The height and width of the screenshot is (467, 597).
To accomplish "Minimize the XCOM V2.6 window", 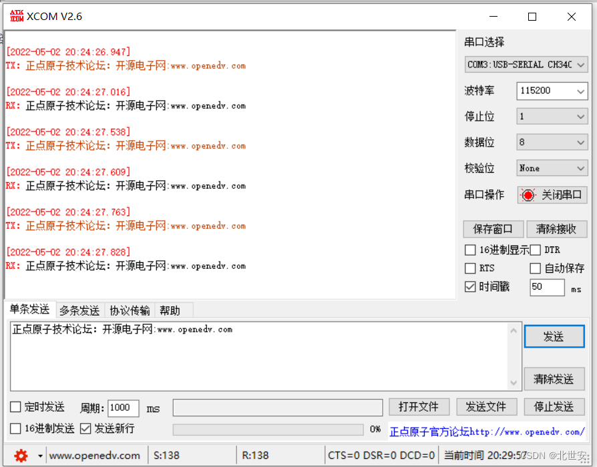I will [x=493, y=17].
